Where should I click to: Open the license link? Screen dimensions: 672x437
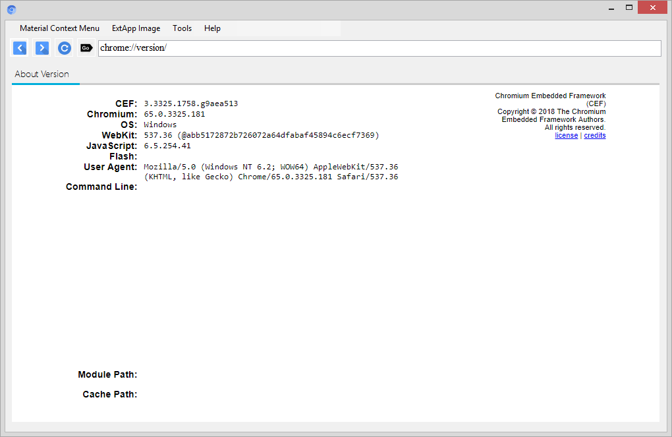pyautogui.click(x=566, y=136)
